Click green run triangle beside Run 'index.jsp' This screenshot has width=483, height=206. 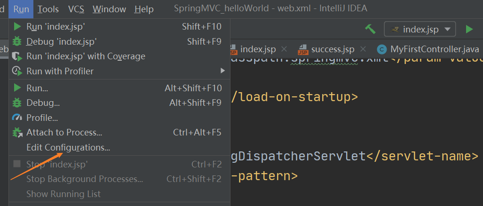click(x=17, y=27)
